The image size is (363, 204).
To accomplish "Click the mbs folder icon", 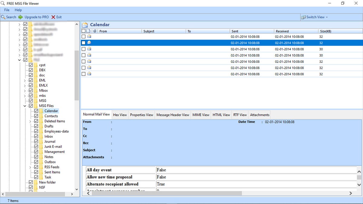I will tap(36, 96).
